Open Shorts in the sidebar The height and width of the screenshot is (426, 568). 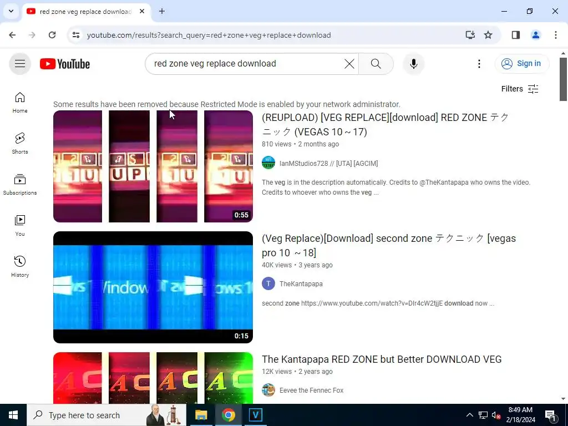click(x=20, y=144)
